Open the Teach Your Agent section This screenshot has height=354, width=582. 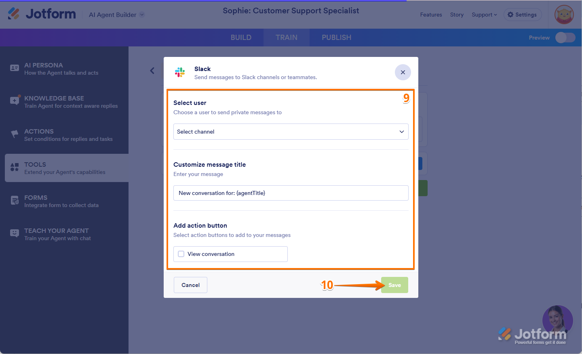(67, 234)
